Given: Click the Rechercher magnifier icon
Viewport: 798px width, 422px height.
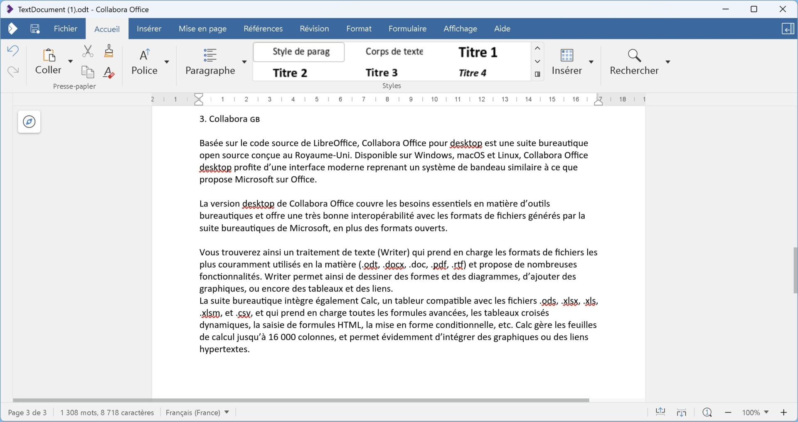Looking at the screenshot, I should tap(634, 55).
